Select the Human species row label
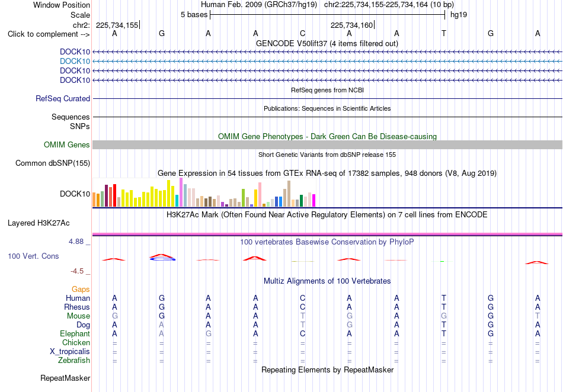Screen dimensions: 563x392 [x=78, y=298]
